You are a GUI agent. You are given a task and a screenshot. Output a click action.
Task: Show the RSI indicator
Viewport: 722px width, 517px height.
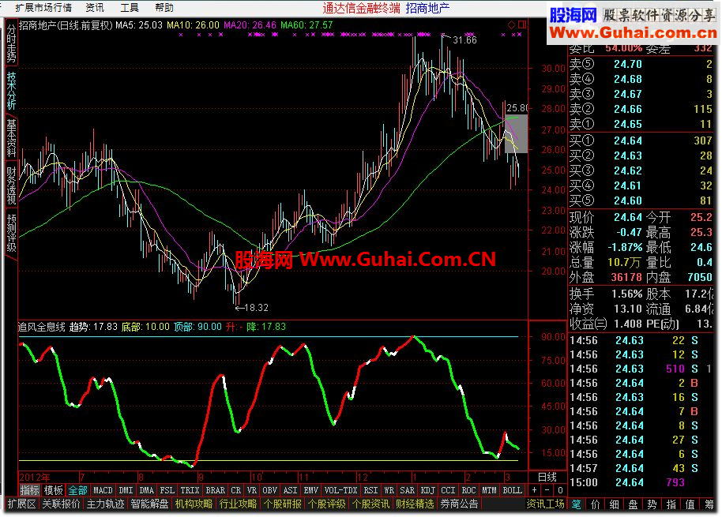click(370, 490)
